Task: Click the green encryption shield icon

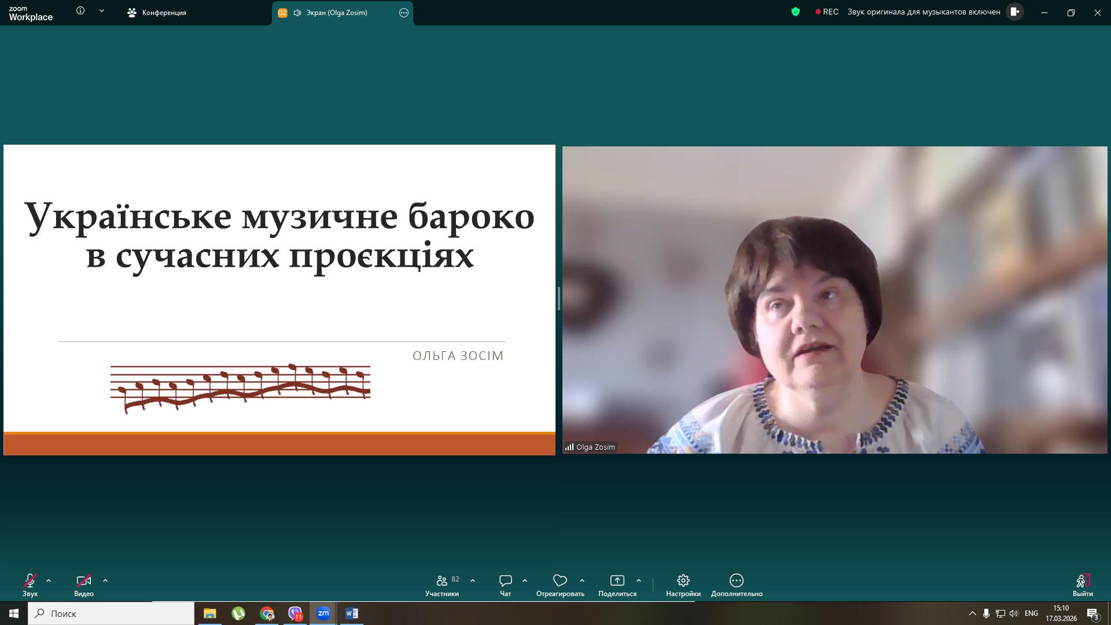Action: 796,12
